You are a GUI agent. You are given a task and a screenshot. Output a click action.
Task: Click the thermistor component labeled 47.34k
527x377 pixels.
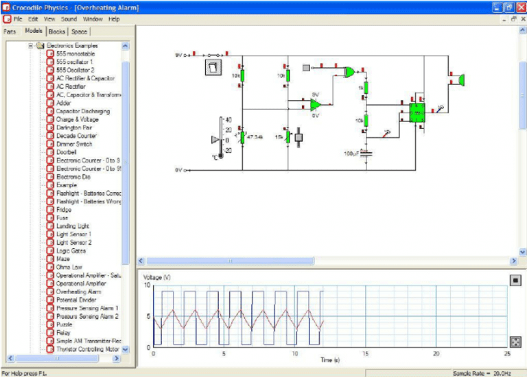pyautogui.click(x=242, y=137)
